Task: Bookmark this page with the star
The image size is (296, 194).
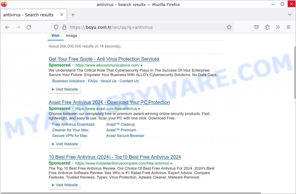Action: click(229, 27)
